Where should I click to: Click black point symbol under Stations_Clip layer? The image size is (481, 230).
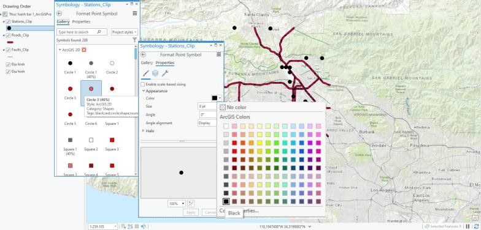point(9,28)
